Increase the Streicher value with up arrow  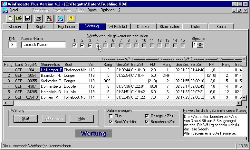(201, 43)
